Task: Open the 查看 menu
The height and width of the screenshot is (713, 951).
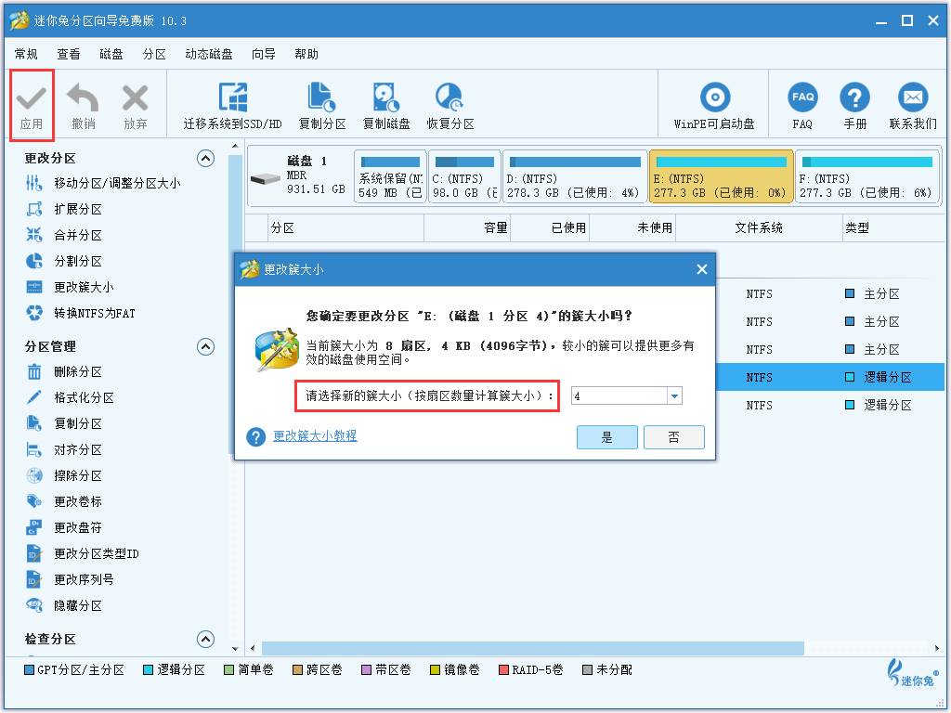Action: coord(69,55)
